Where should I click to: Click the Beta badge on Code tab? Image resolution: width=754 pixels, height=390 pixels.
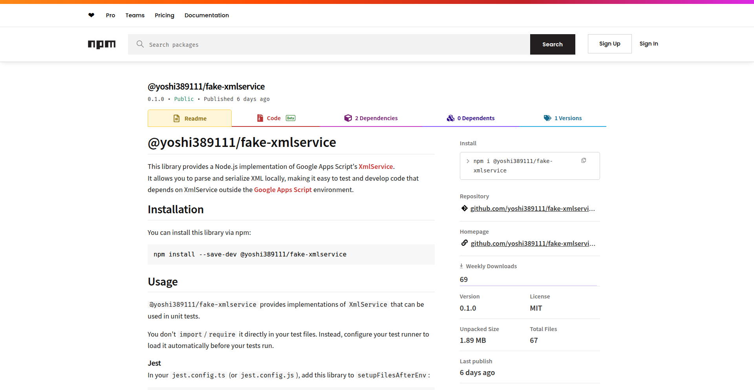pos(291,118)
